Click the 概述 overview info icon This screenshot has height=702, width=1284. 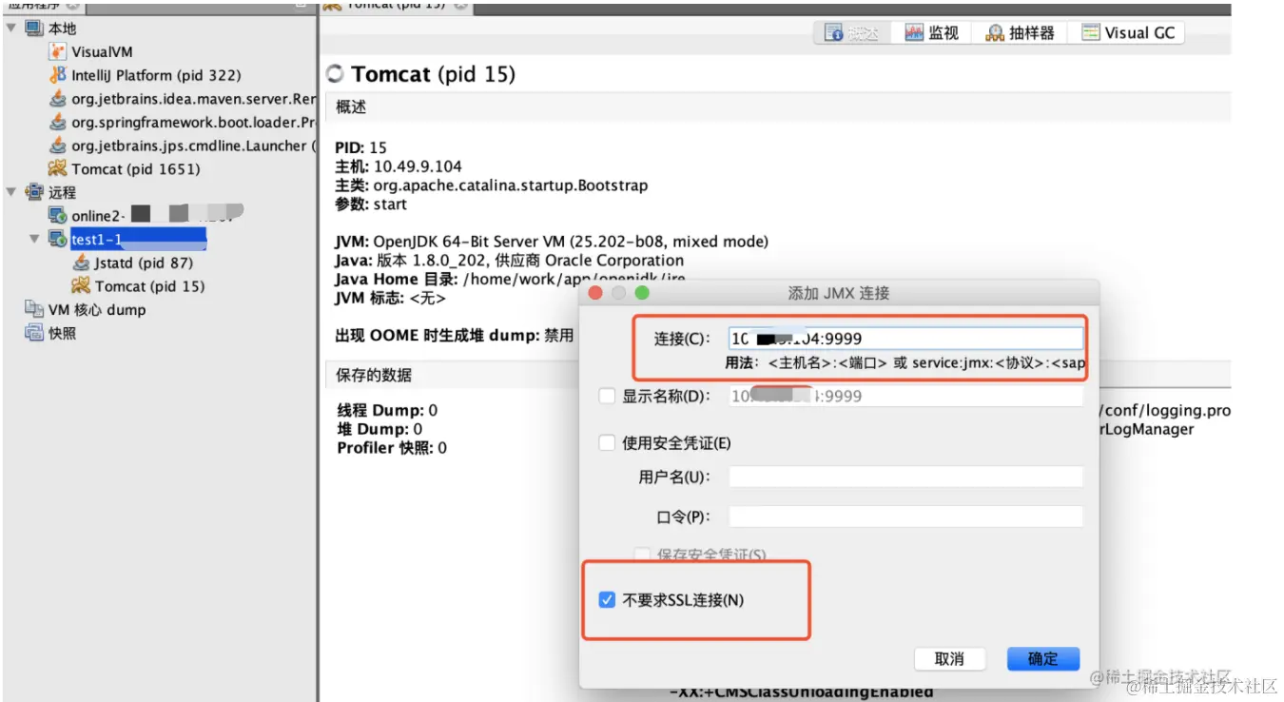point(833,33)
